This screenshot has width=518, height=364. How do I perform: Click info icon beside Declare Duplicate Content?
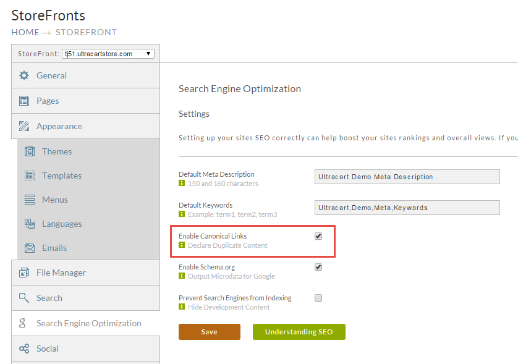pyautogui.click(x=182, y=245)
